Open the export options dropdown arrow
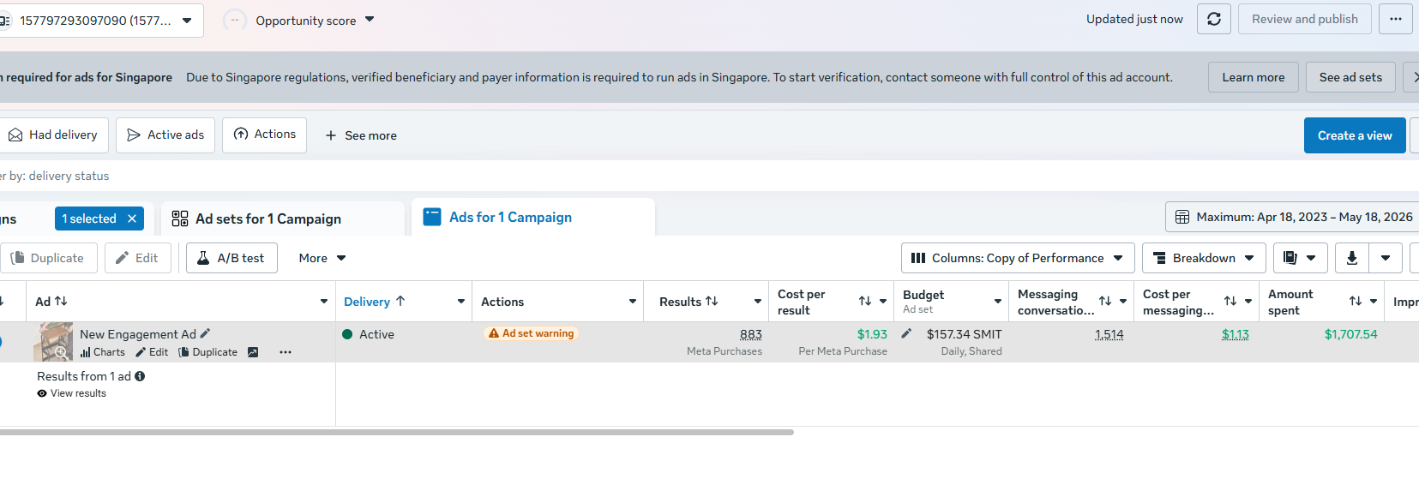This screenshot has width=1419, height=485. [x=1386, y=258]
